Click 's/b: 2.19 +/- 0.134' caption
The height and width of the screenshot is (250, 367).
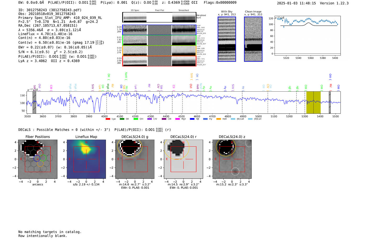(x=86, y=184)
